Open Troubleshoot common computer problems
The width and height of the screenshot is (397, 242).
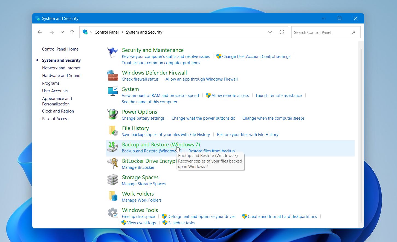(x=161, y=63)
